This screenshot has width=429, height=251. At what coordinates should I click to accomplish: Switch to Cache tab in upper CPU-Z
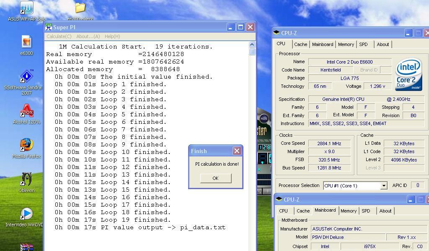pos(300,44)
